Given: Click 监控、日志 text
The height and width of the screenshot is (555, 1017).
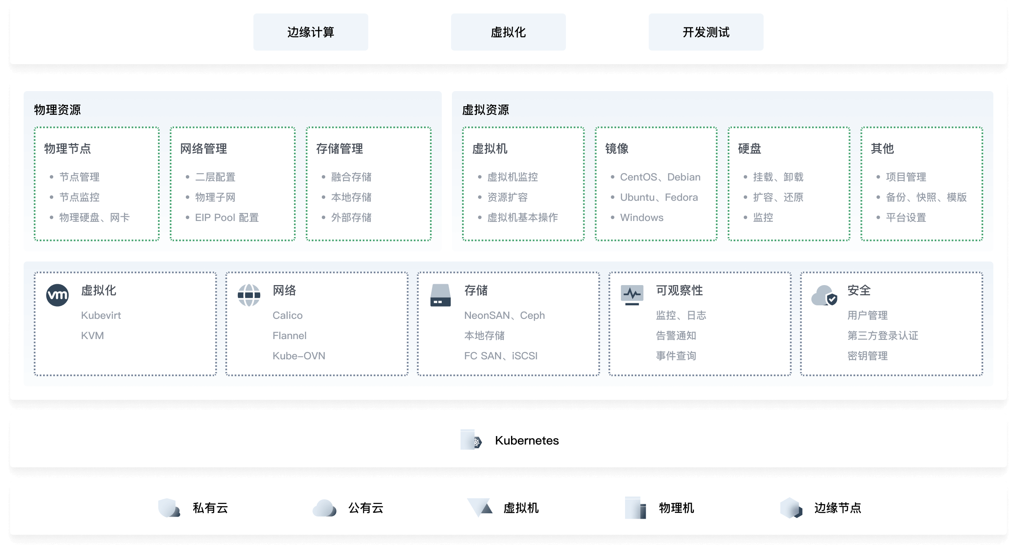Looking at the screenshot, I should pos(681,315).
